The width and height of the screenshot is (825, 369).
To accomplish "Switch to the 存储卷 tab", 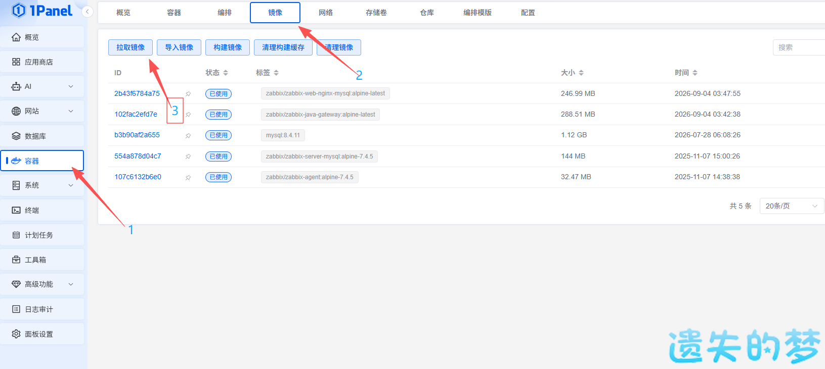I will tap(376, 13).
